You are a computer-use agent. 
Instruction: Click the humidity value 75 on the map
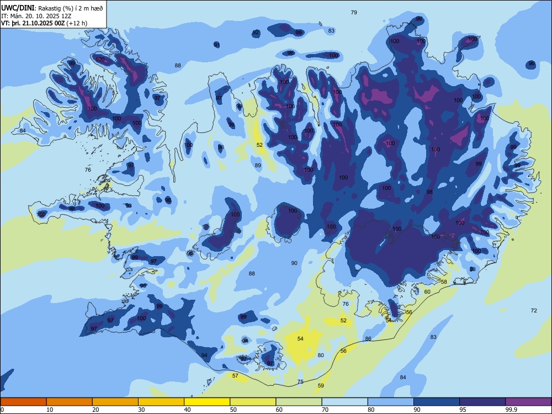[300, 381]
